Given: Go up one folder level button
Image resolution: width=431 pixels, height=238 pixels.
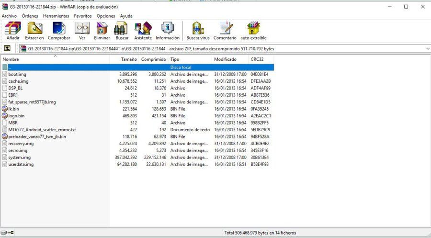Looking at the screenshot, I should (x=7, y=48).
